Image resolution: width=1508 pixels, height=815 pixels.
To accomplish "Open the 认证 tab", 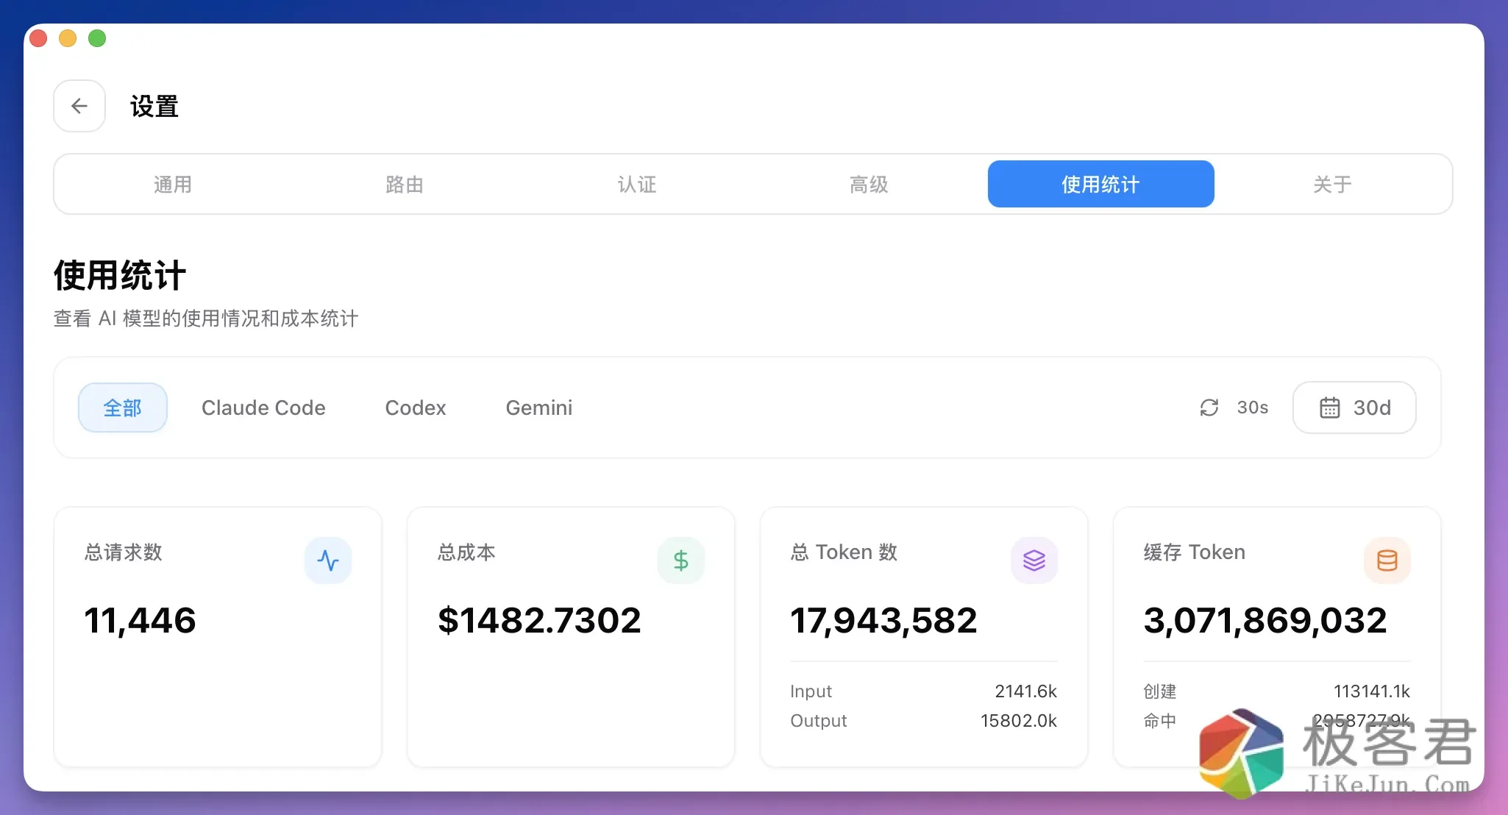I will [x=637, y=184].
